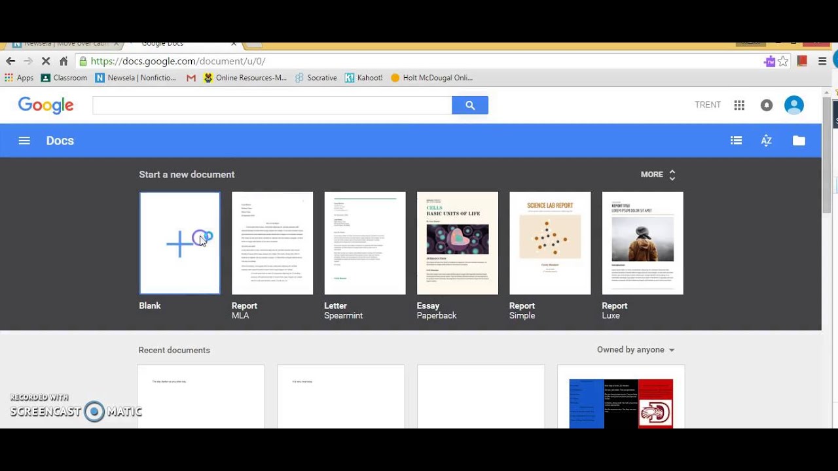Choose the Letter Spearmint template

pos(365,243)
